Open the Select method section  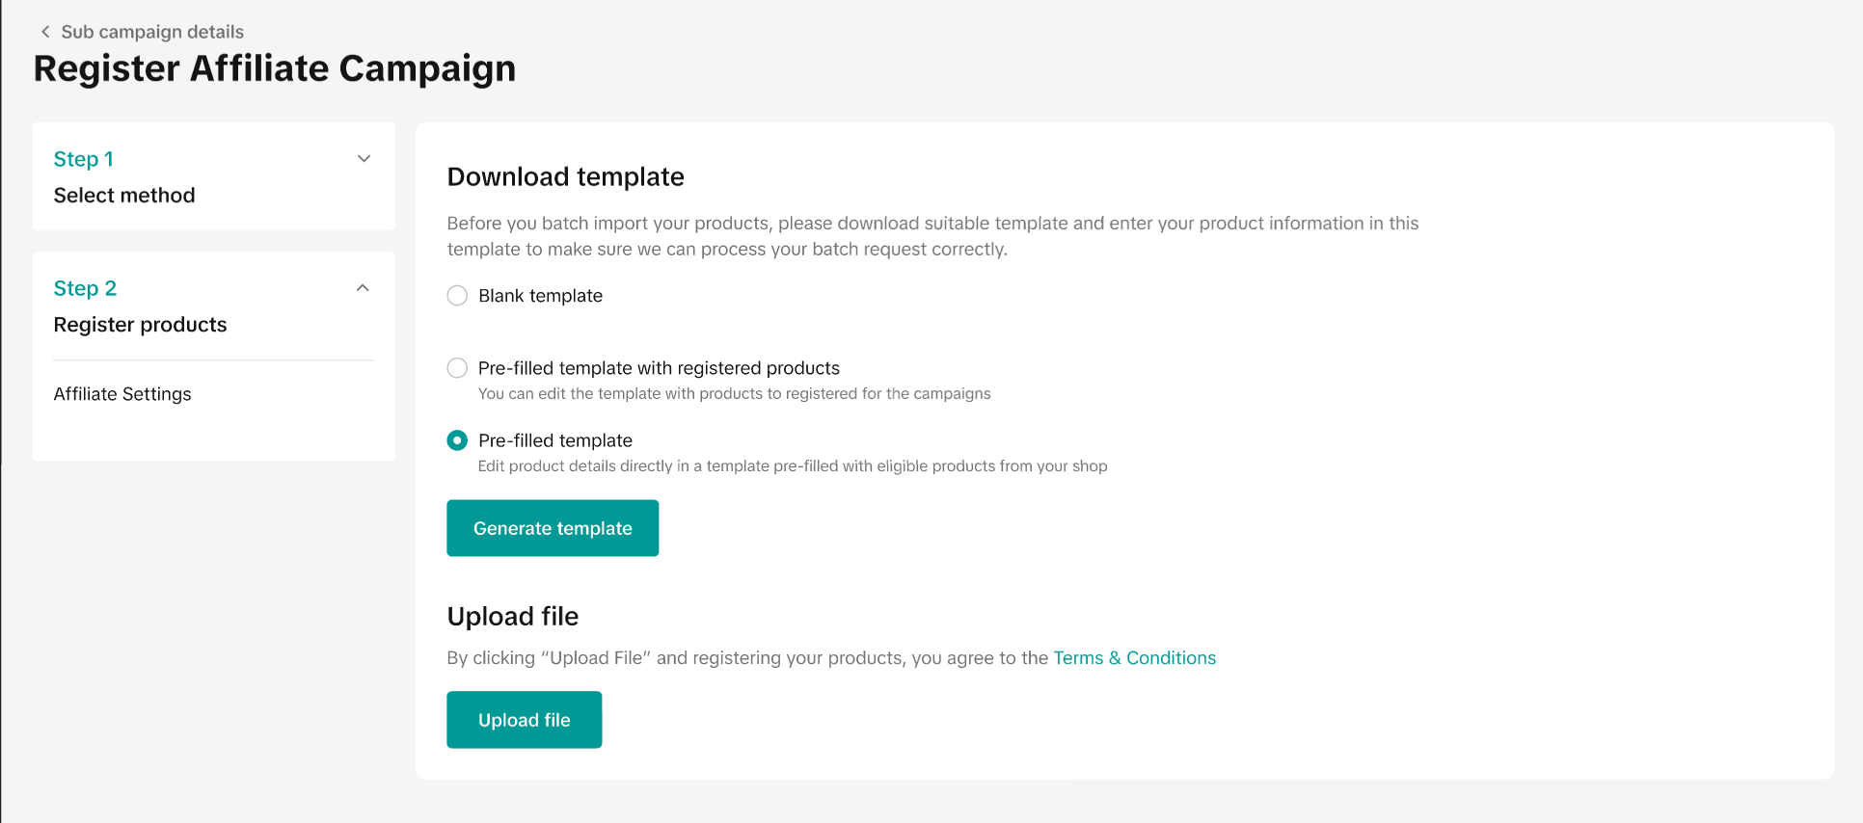pos(124,196)
